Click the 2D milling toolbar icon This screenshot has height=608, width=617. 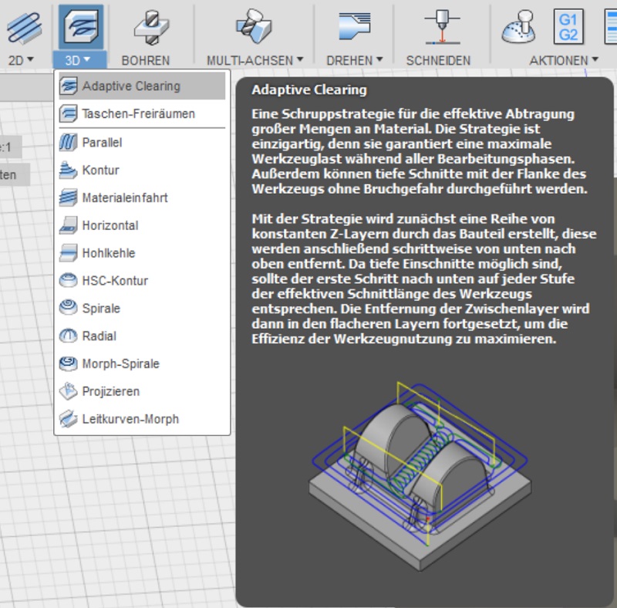tap(24, 27)
